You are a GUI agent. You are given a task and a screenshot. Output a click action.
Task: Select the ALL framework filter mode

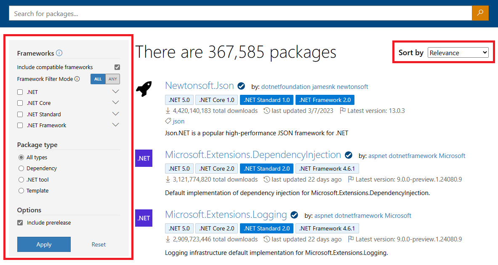point(98,79)
